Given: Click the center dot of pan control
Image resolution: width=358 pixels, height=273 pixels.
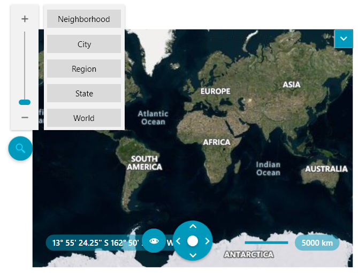Looking at the screenshot, I should click(193, 241).
